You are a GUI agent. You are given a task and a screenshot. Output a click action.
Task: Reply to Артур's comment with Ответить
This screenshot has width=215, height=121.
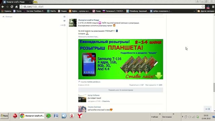tap(106, 101)
